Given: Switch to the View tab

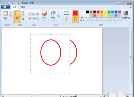Looking at the screenshot, I should point(23,7).
